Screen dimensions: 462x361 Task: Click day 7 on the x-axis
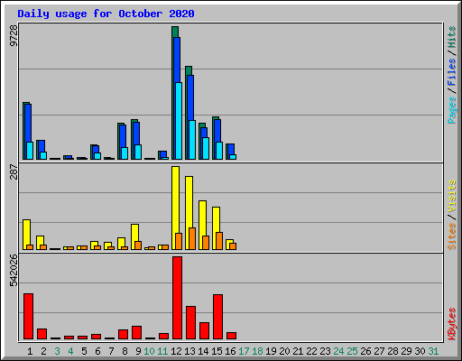tap(111, 351)
